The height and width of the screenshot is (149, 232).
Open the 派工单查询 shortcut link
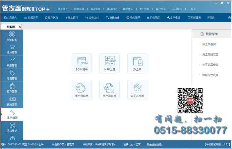pos(209,44)
